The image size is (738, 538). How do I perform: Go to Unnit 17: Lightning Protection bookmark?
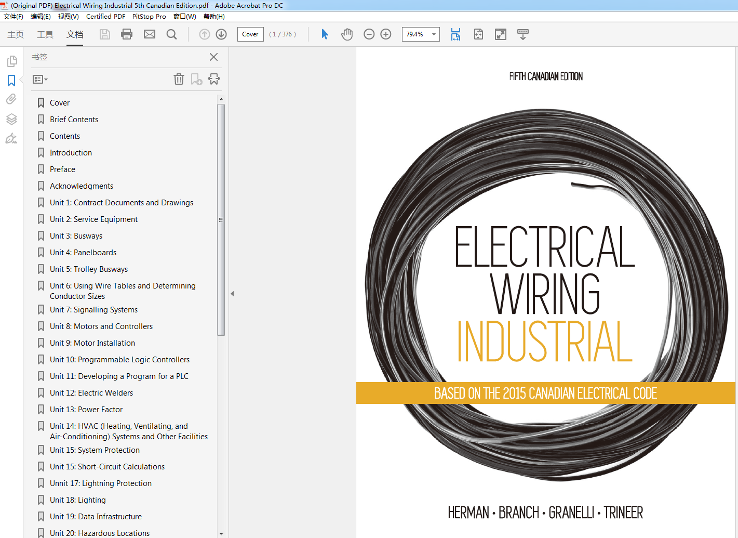click(x=101, y=483)
